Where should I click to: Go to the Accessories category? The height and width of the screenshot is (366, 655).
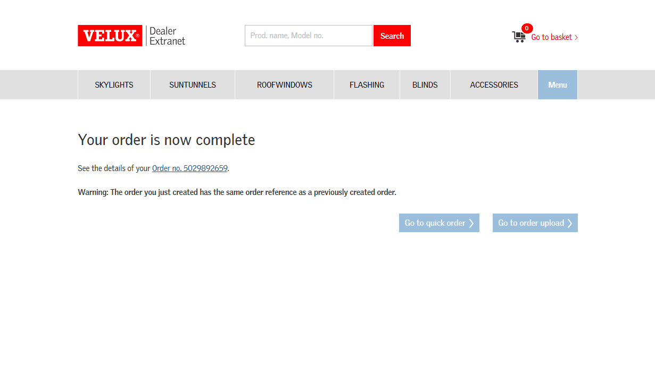click(494, 85)
